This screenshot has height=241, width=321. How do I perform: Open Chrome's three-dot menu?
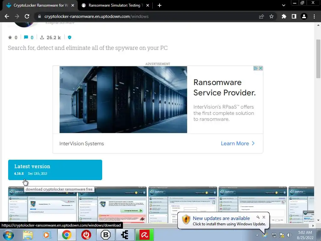coord(314,16)
